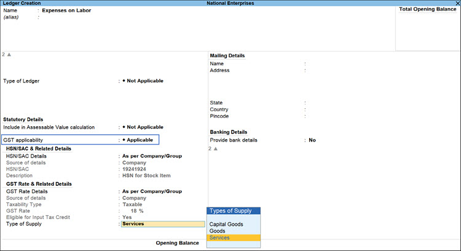Toggle Eligible for Input Tax Credit Yes
461x251 pixels.
(x=127, y=217)
